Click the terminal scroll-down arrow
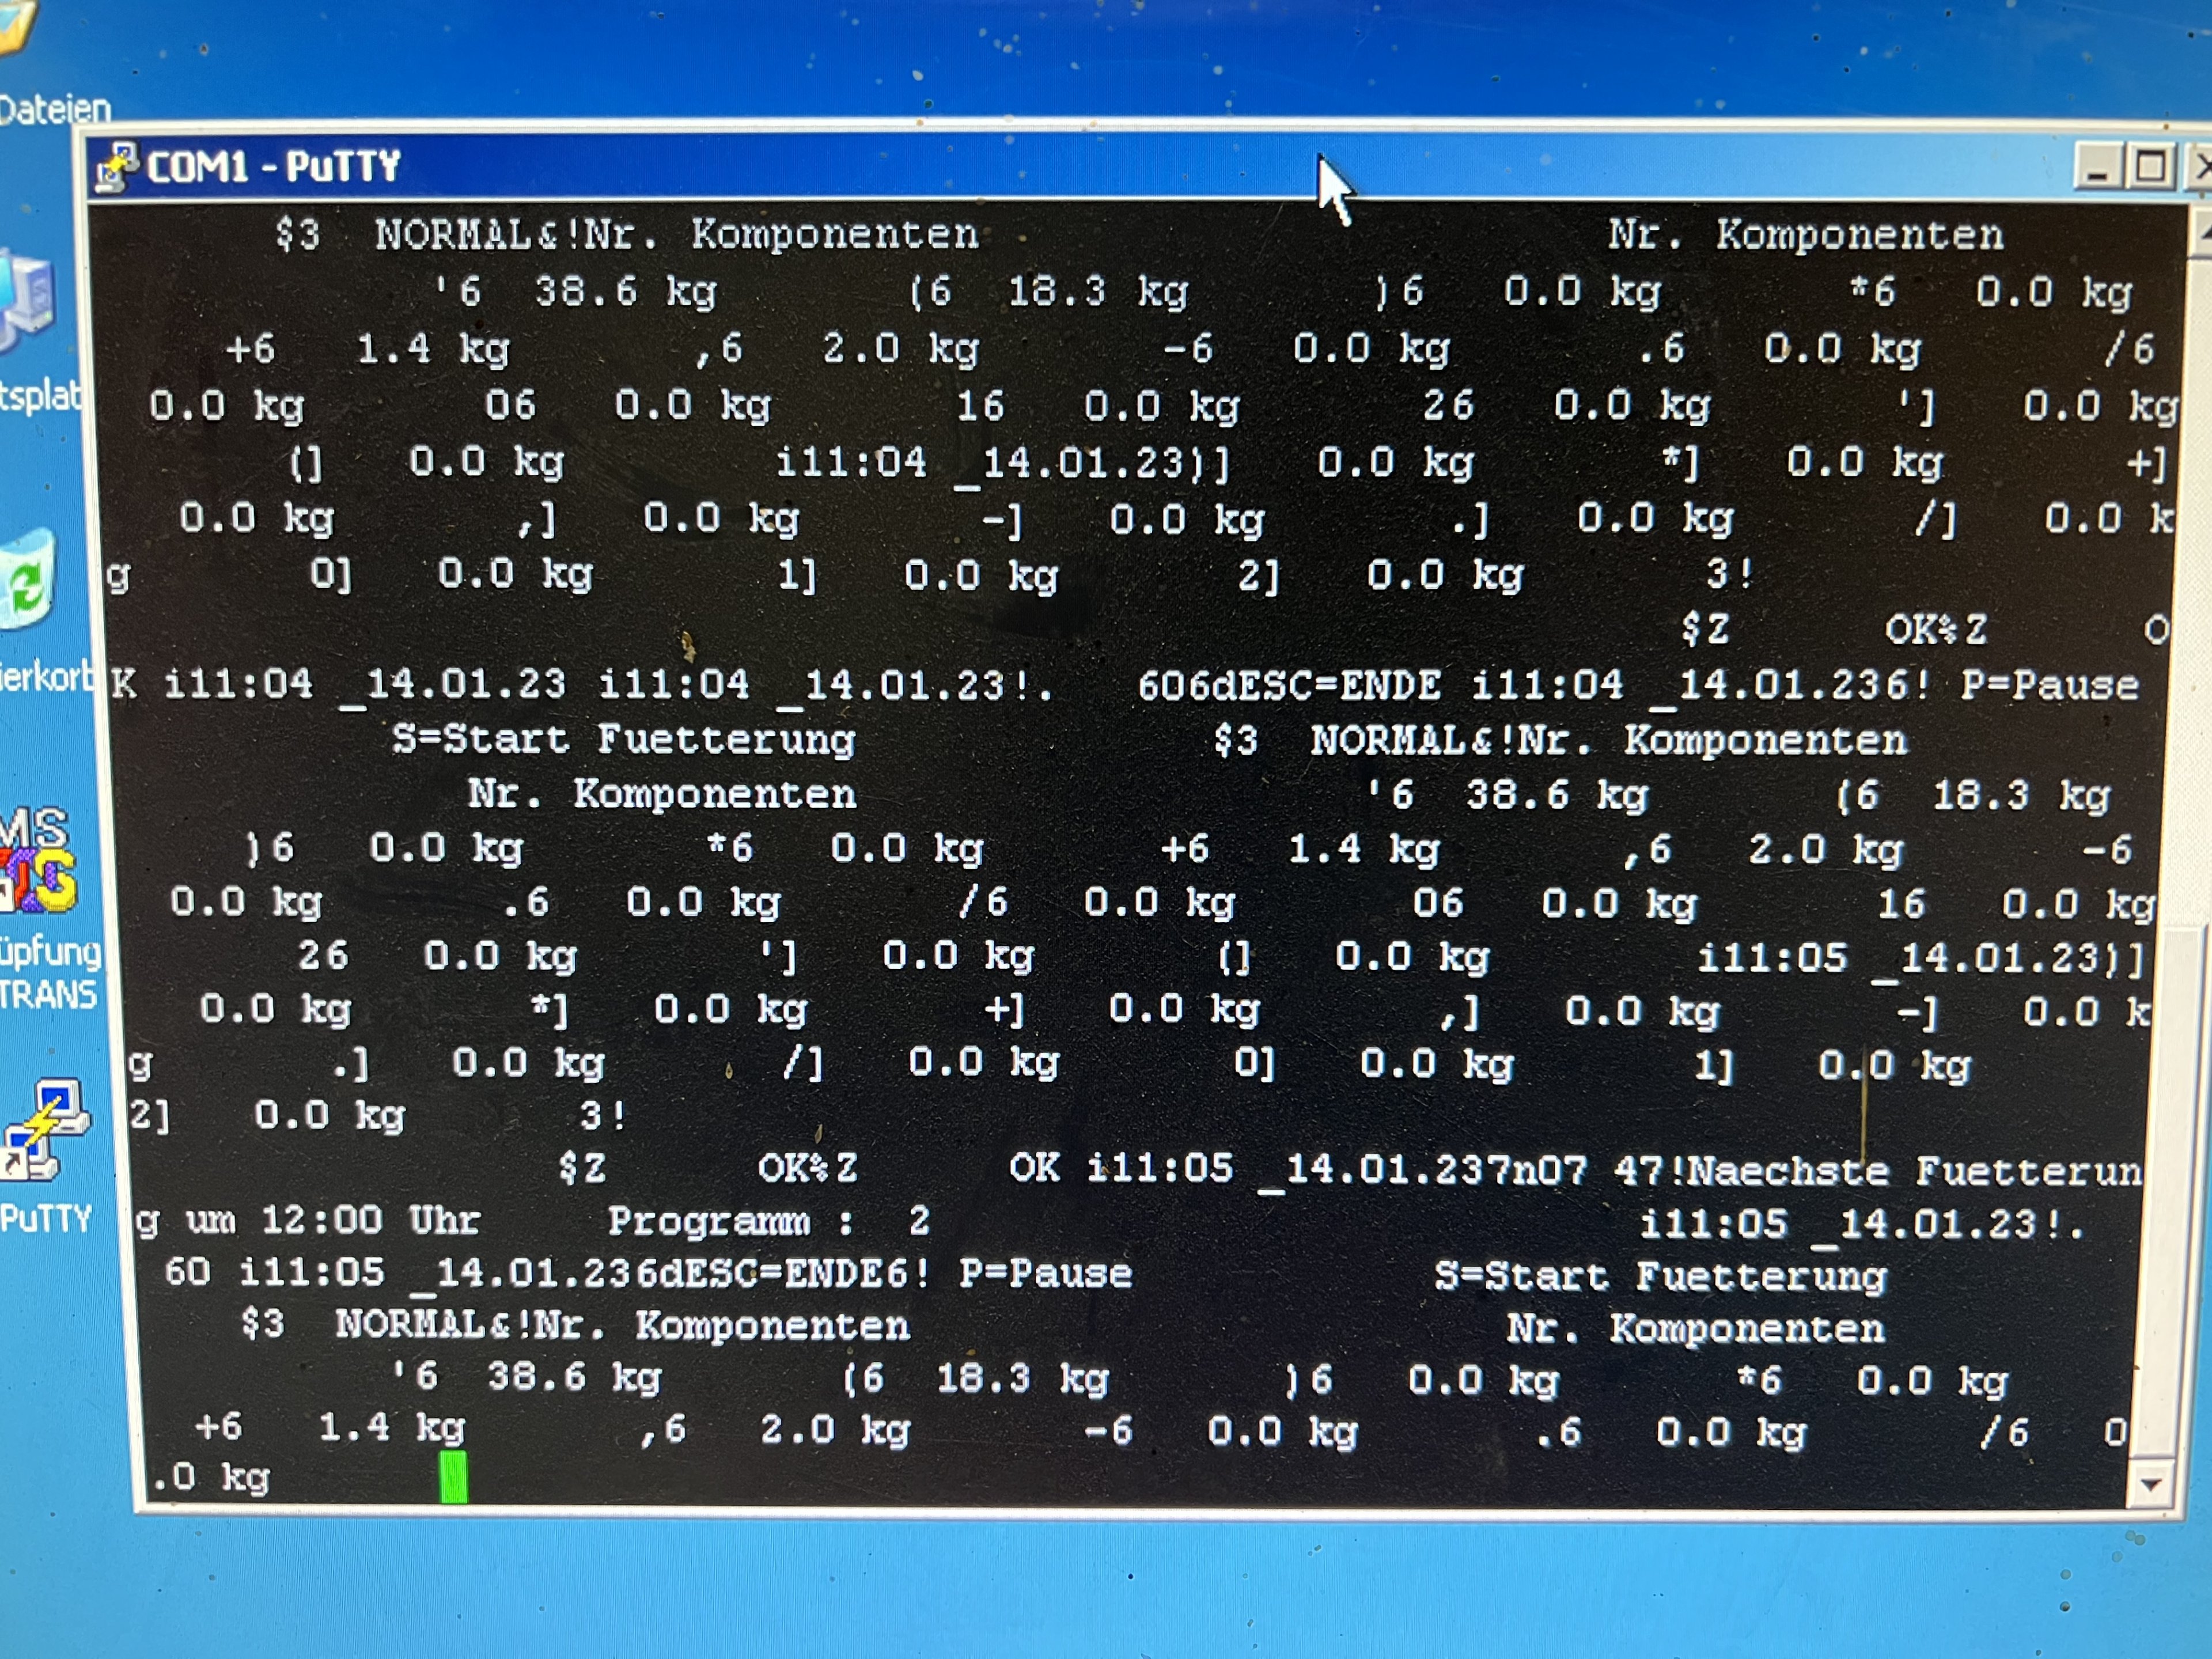This screenshot has height=1659, width=2212. tap(2150, 1485)
